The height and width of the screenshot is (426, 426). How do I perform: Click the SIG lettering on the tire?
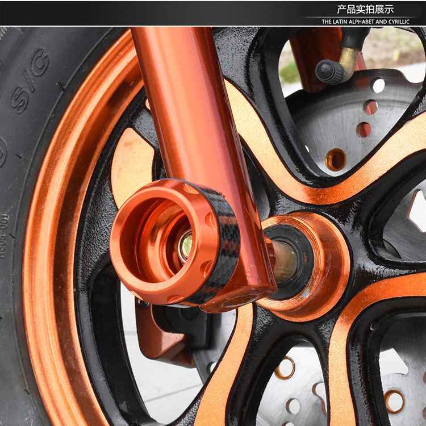[30, 81]
